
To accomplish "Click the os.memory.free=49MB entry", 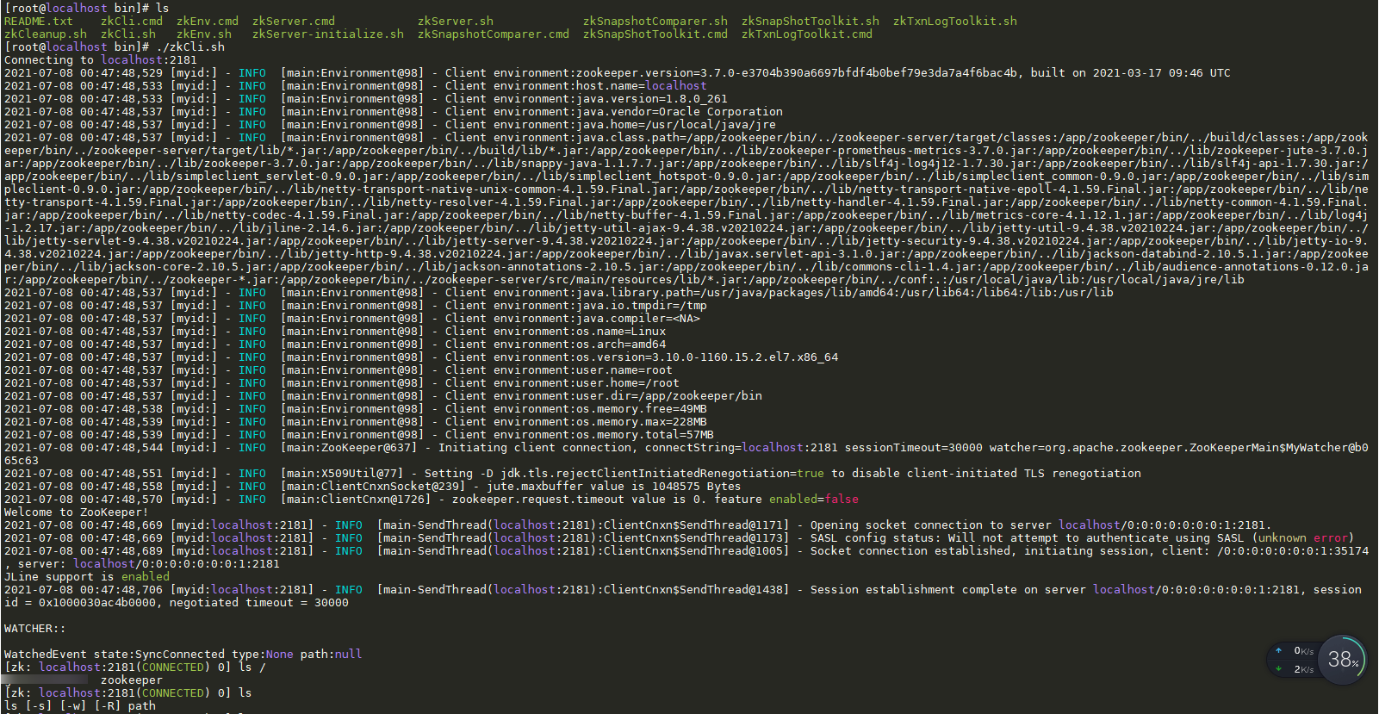I will (x=642, y=408).
